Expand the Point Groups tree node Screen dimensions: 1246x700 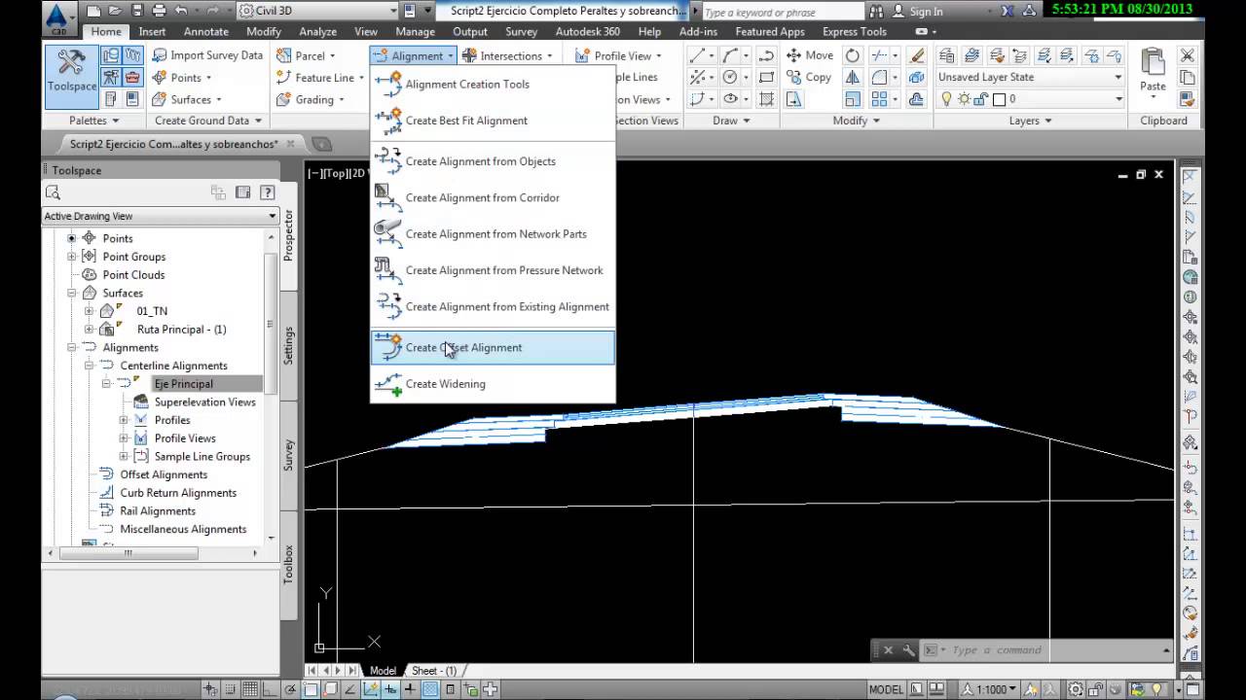(x=71, y=257)
